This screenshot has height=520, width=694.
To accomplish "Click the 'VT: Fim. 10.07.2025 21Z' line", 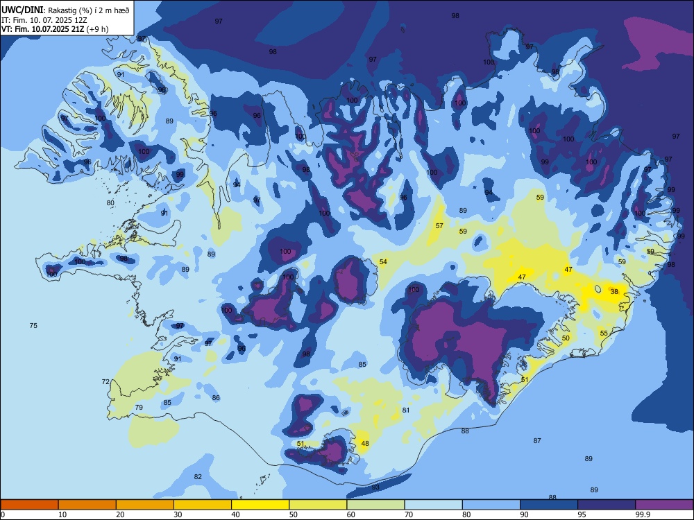I will tap(55, 30).
